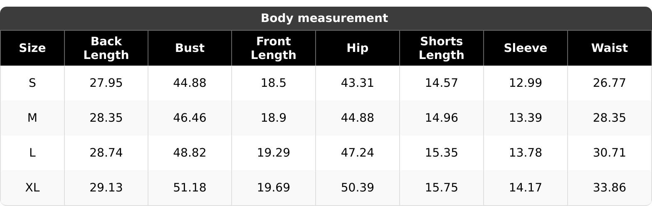Select the Bust column header
Screen dimensions: 652x206
pyautogui.click(x=190, y=48)
